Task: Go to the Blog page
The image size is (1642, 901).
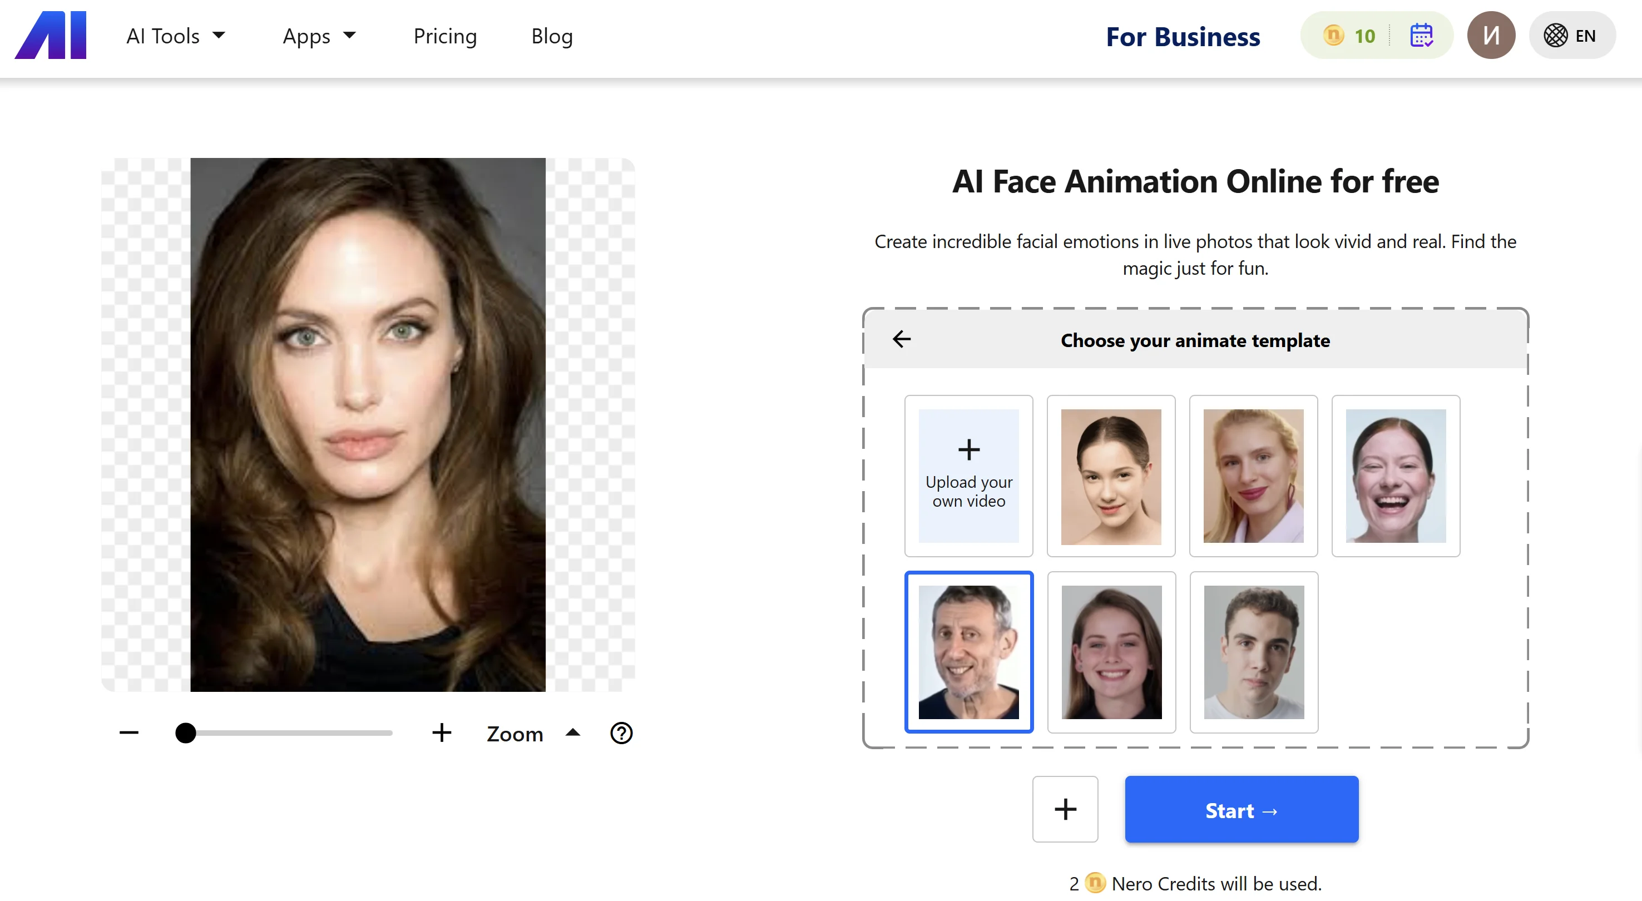Action: coord(551,36)
